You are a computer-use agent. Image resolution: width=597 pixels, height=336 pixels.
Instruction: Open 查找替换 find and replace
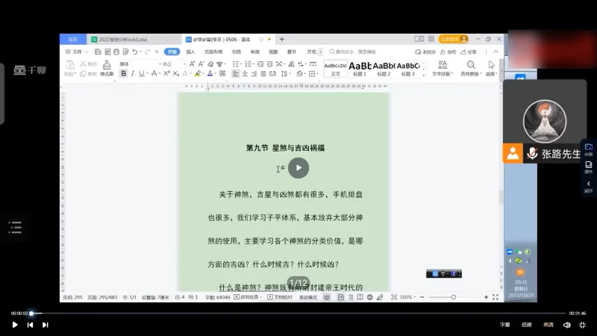click(470, 68)
